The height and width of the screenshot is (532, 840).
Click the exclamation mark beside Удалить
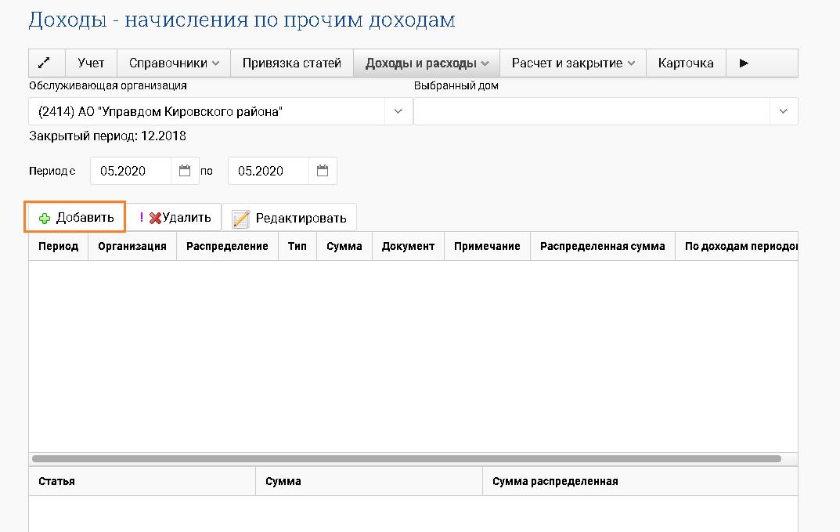click(143, 216)
